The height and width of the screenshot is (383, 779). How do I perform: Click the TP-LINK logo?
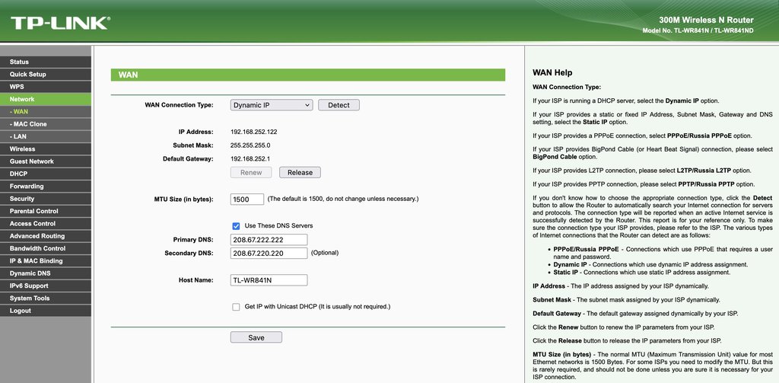59,22
